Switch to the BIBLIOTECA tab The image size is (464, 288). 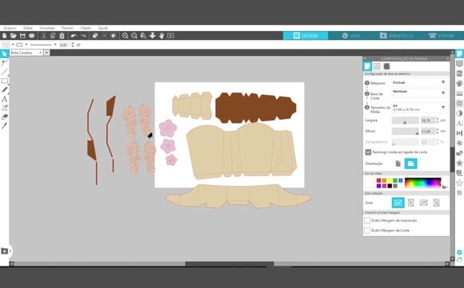(x=397, y=36)
